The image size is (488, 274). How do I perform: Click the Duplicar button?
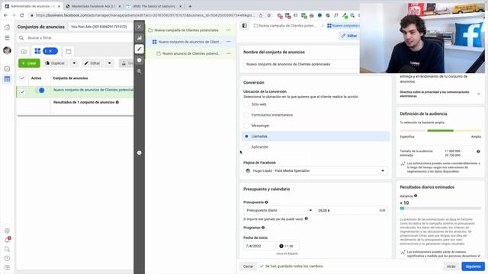[x=55, y=63]
